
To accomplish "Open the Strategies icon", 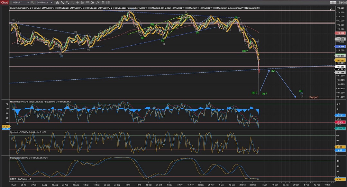I will [103, 3].
